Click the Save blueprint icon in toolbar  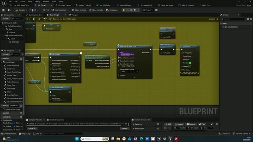(x=4, y=10)
